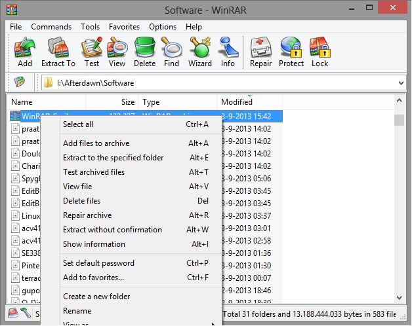Click the Test archive icon

coord(92,52)
